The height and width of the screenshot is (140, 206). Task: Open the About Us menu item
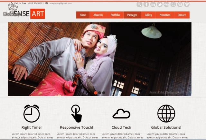tap(98, 15)
